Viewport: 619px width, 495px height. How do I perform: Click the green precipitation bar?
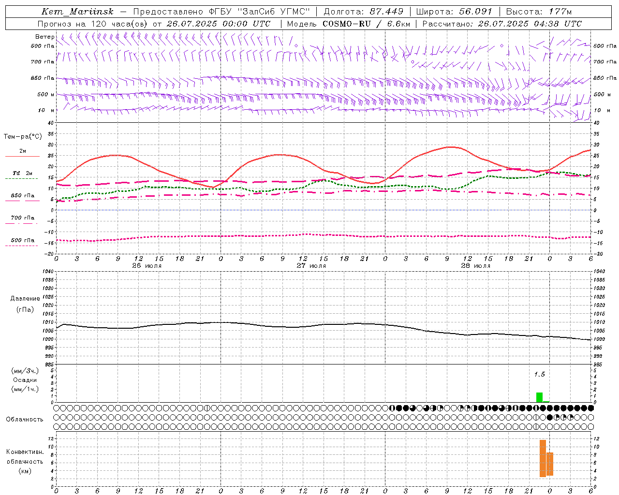click(x=539, y=397)
